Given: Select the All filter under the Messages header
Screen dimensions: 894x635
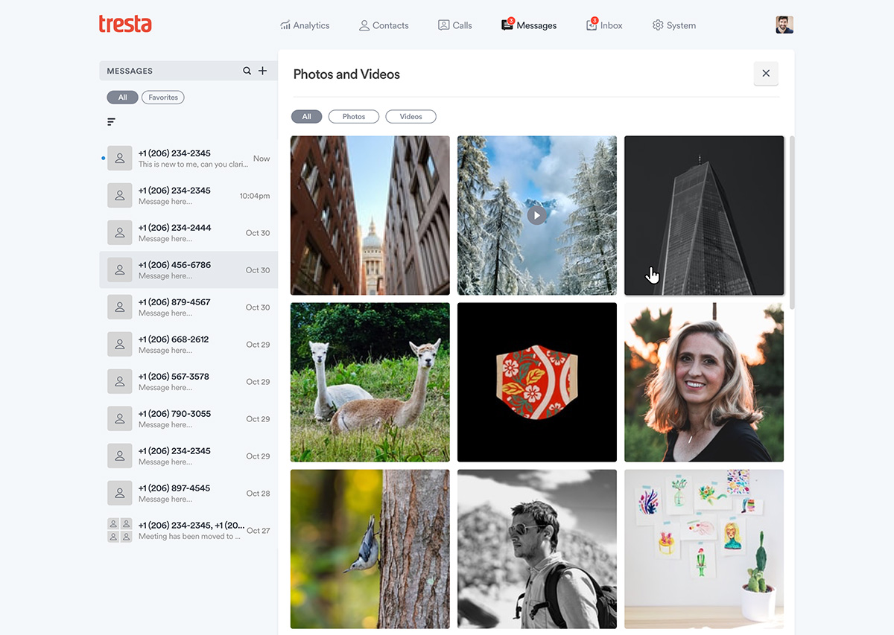Looking at the screenshot, I should [122, 98].
